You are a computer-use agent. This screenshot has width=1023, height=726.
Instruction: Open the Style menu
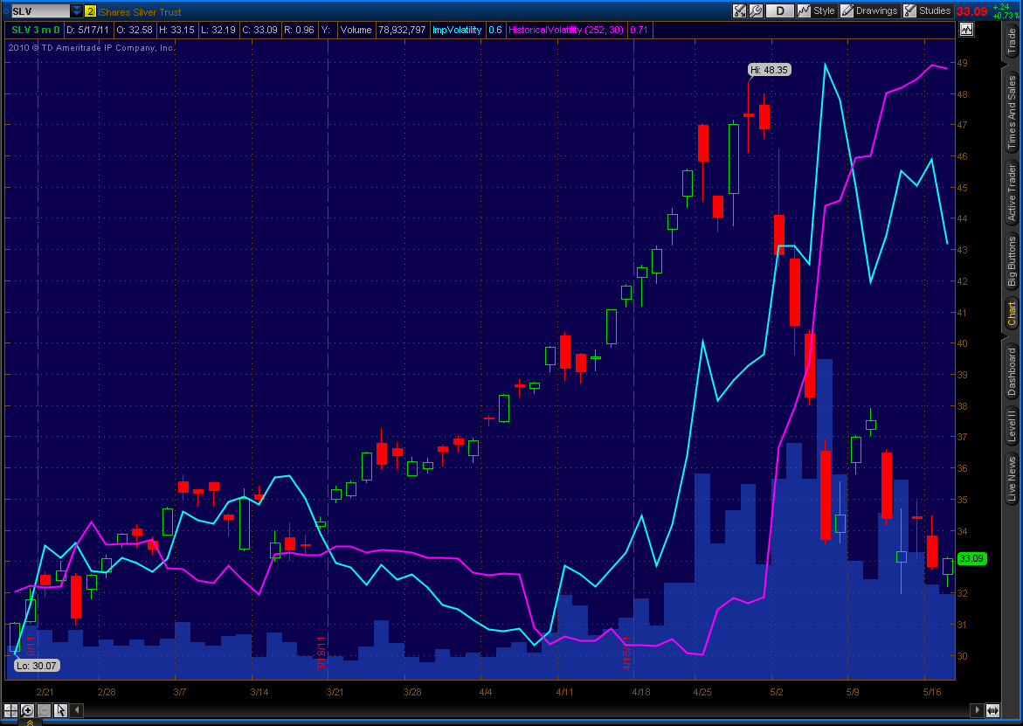(x=816, y=11)
